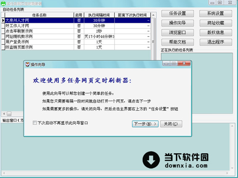Image resolution: width=238 pixels, height=178 pixels.
Task: Open the 浏览窗口 browse window button
Action: click(178, 33)
